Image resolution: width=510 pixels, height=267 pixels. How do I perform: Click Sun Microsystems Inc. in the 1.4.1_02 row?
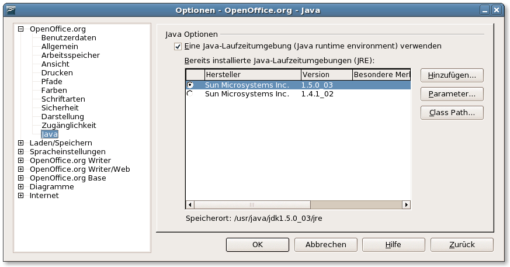coord(247,94)
